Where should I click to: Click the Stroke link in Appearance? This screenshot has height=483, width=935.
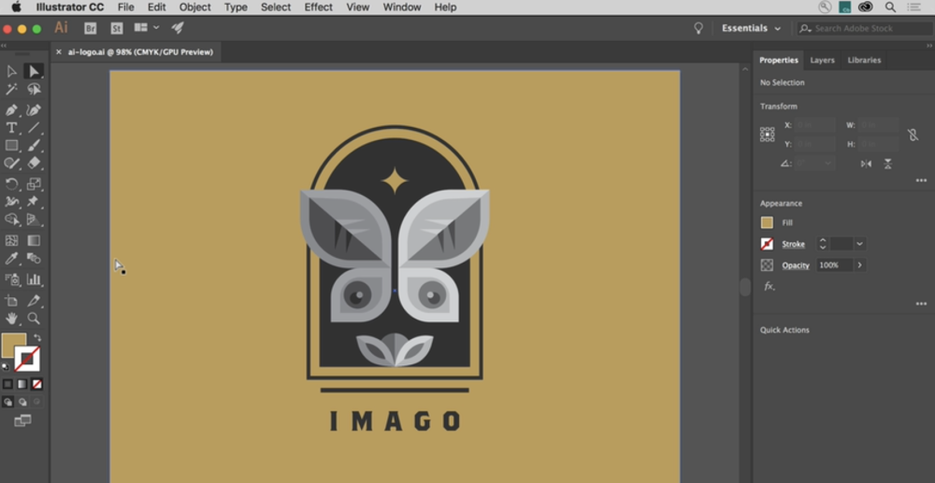pyautogui.click(x=793, y=244)
